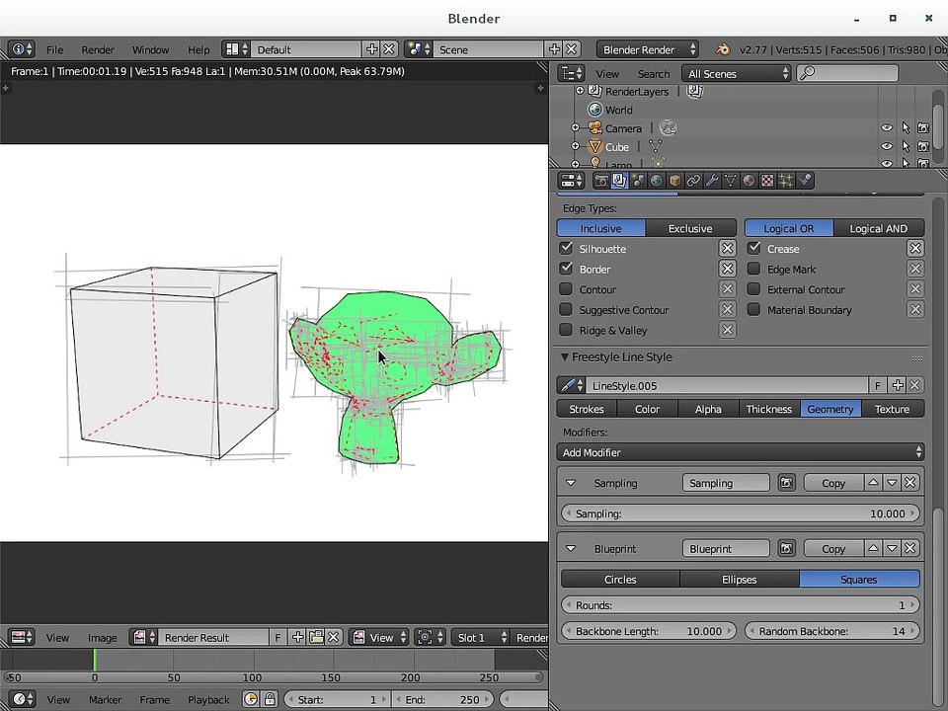
Task: Switch to the Thickness tab
Action: click(768, 409)
